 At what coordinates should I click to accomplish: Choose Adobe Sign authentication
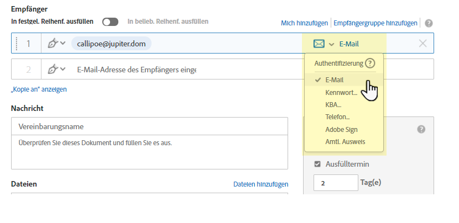click(341, 129)
